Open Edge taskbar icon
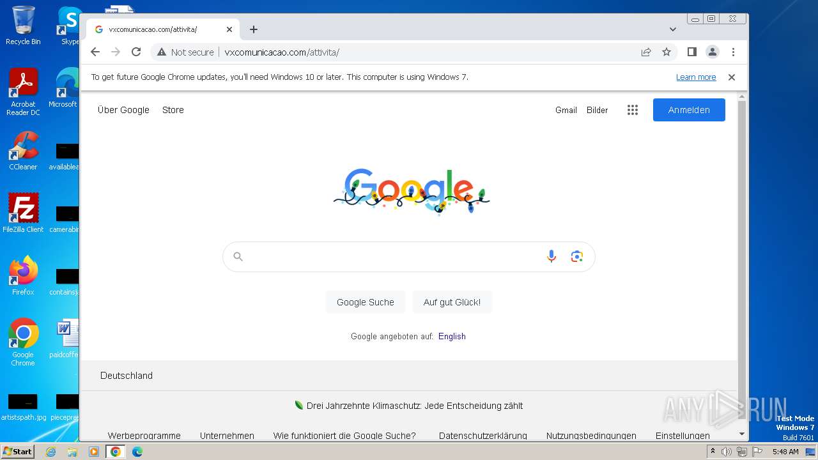The height and width of the screenshot is (460, 818). point(137,452)
